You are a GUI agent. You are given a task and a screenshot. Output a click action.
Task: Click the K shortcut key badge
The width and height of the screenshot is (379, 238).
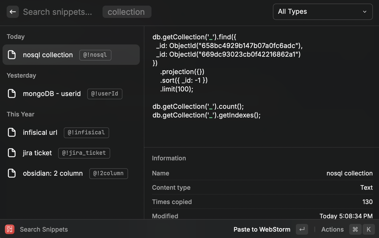point(369,229)
